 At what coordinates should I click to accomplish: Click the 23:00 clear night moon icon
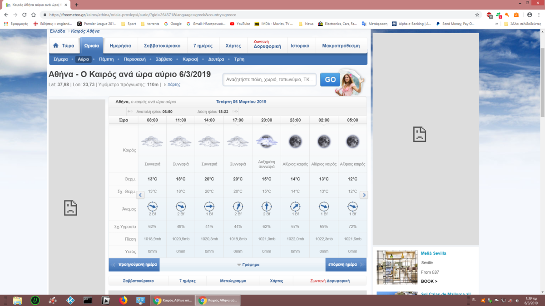(295, 141)
